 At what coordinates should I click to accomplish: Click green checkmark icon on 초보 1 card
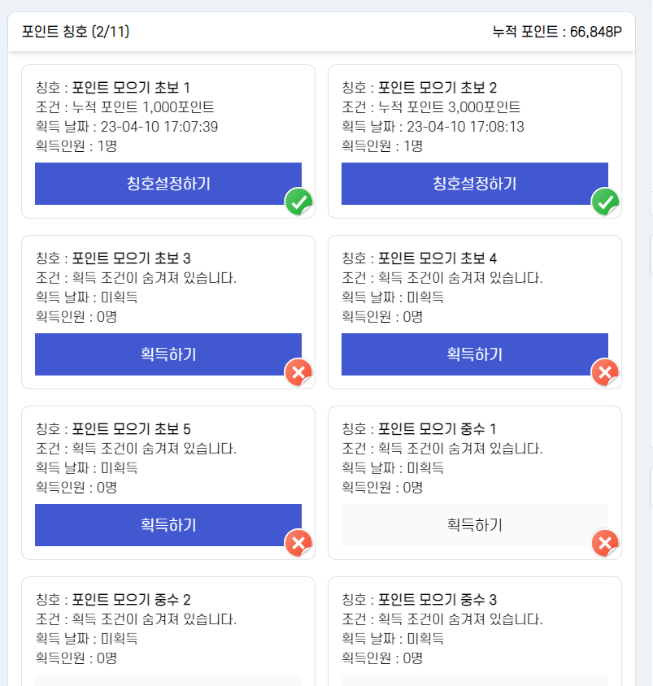[x=298, y=202]
